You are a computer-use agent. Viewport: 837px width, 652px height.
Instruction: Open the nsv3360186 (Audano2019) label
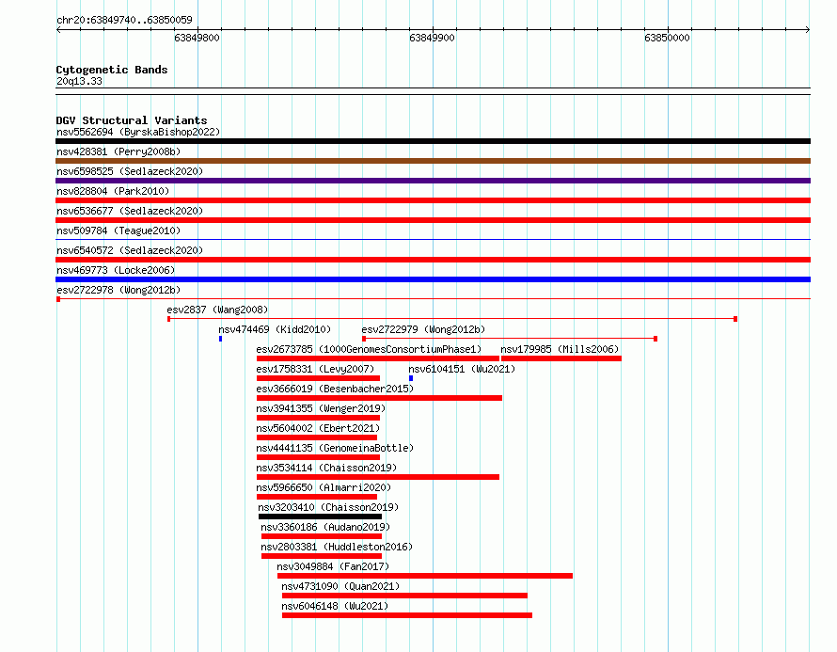pyautogui.click(x=325, y=527)
